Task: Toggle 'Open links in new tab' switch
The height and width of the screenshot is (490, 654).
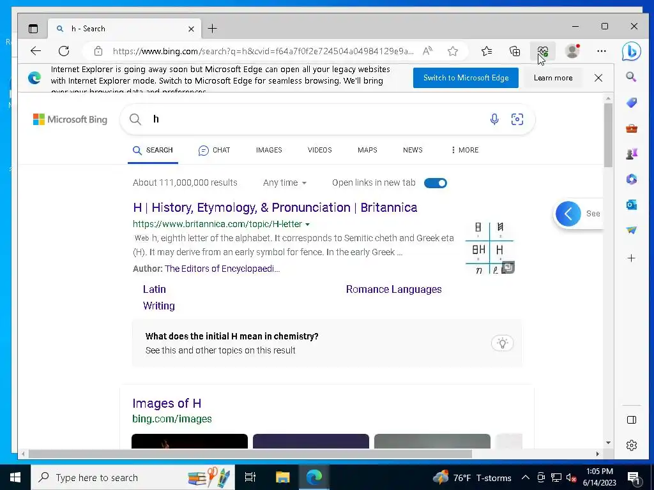Action: tap(436, 183)
